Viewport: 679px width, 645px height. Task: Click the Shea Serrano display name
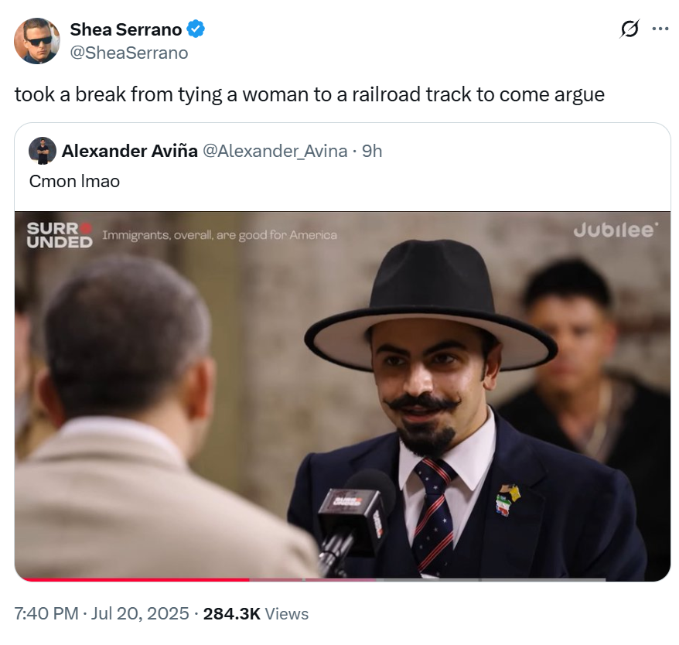tap(125, 29)
